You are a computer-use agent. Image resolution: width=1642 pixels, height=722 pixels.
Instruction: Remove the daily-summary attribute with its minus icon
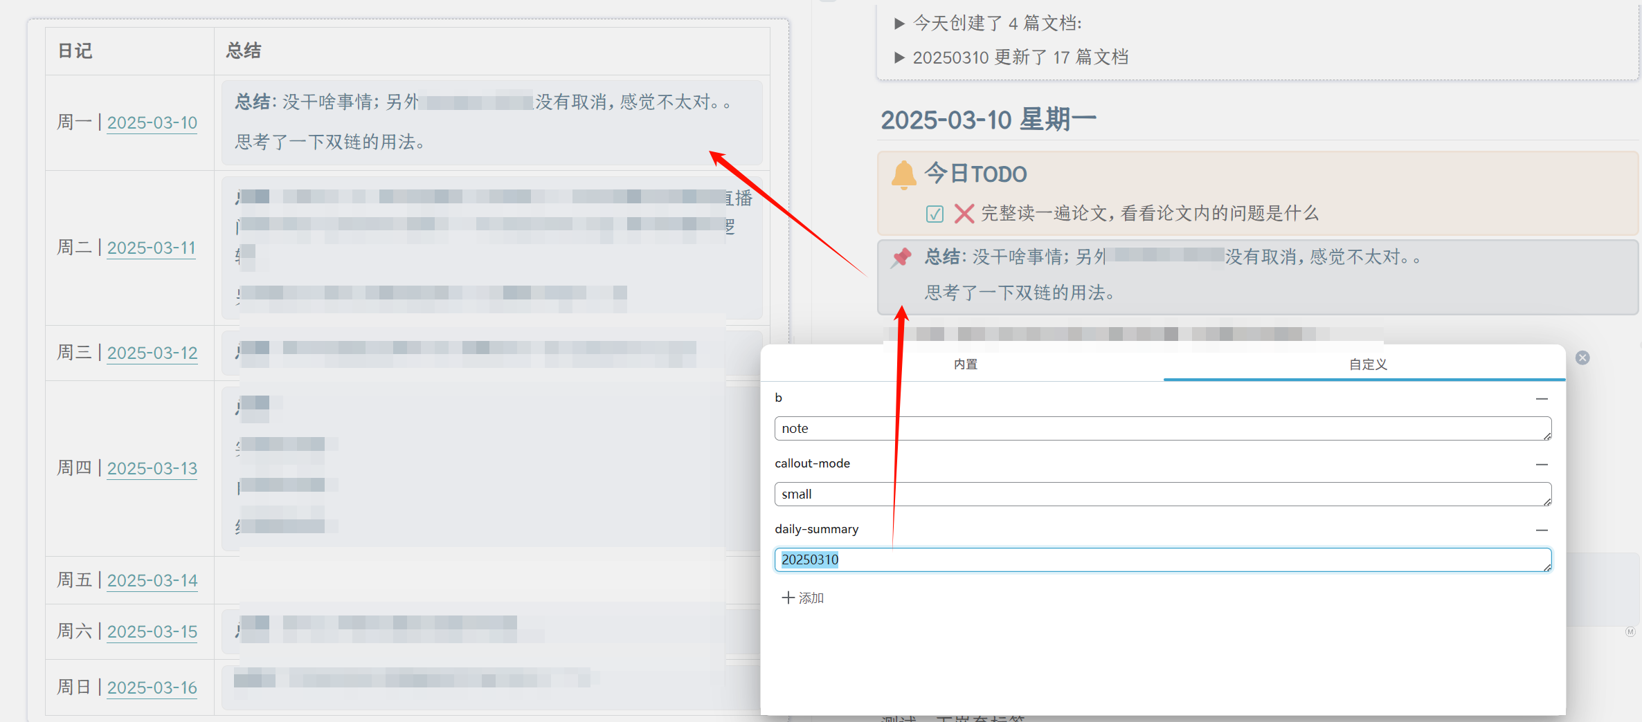pos(1542,530)
